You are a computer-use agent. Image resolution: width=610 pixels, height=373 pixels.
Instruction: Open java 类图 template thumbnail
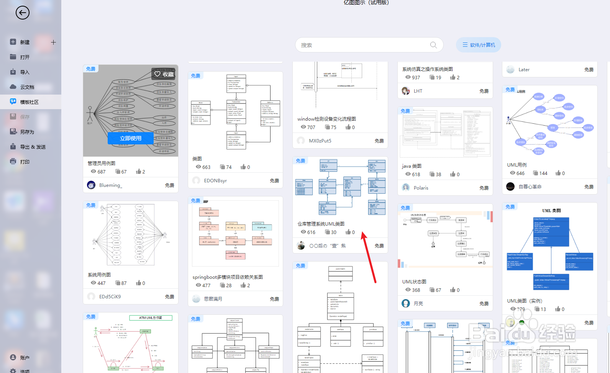click(445, 133)
